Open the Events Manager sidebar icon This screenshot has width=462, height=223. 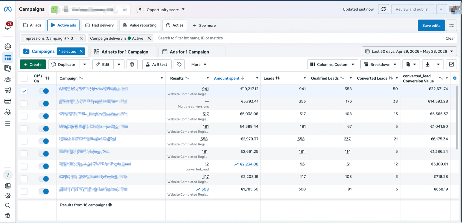point(8,112)
